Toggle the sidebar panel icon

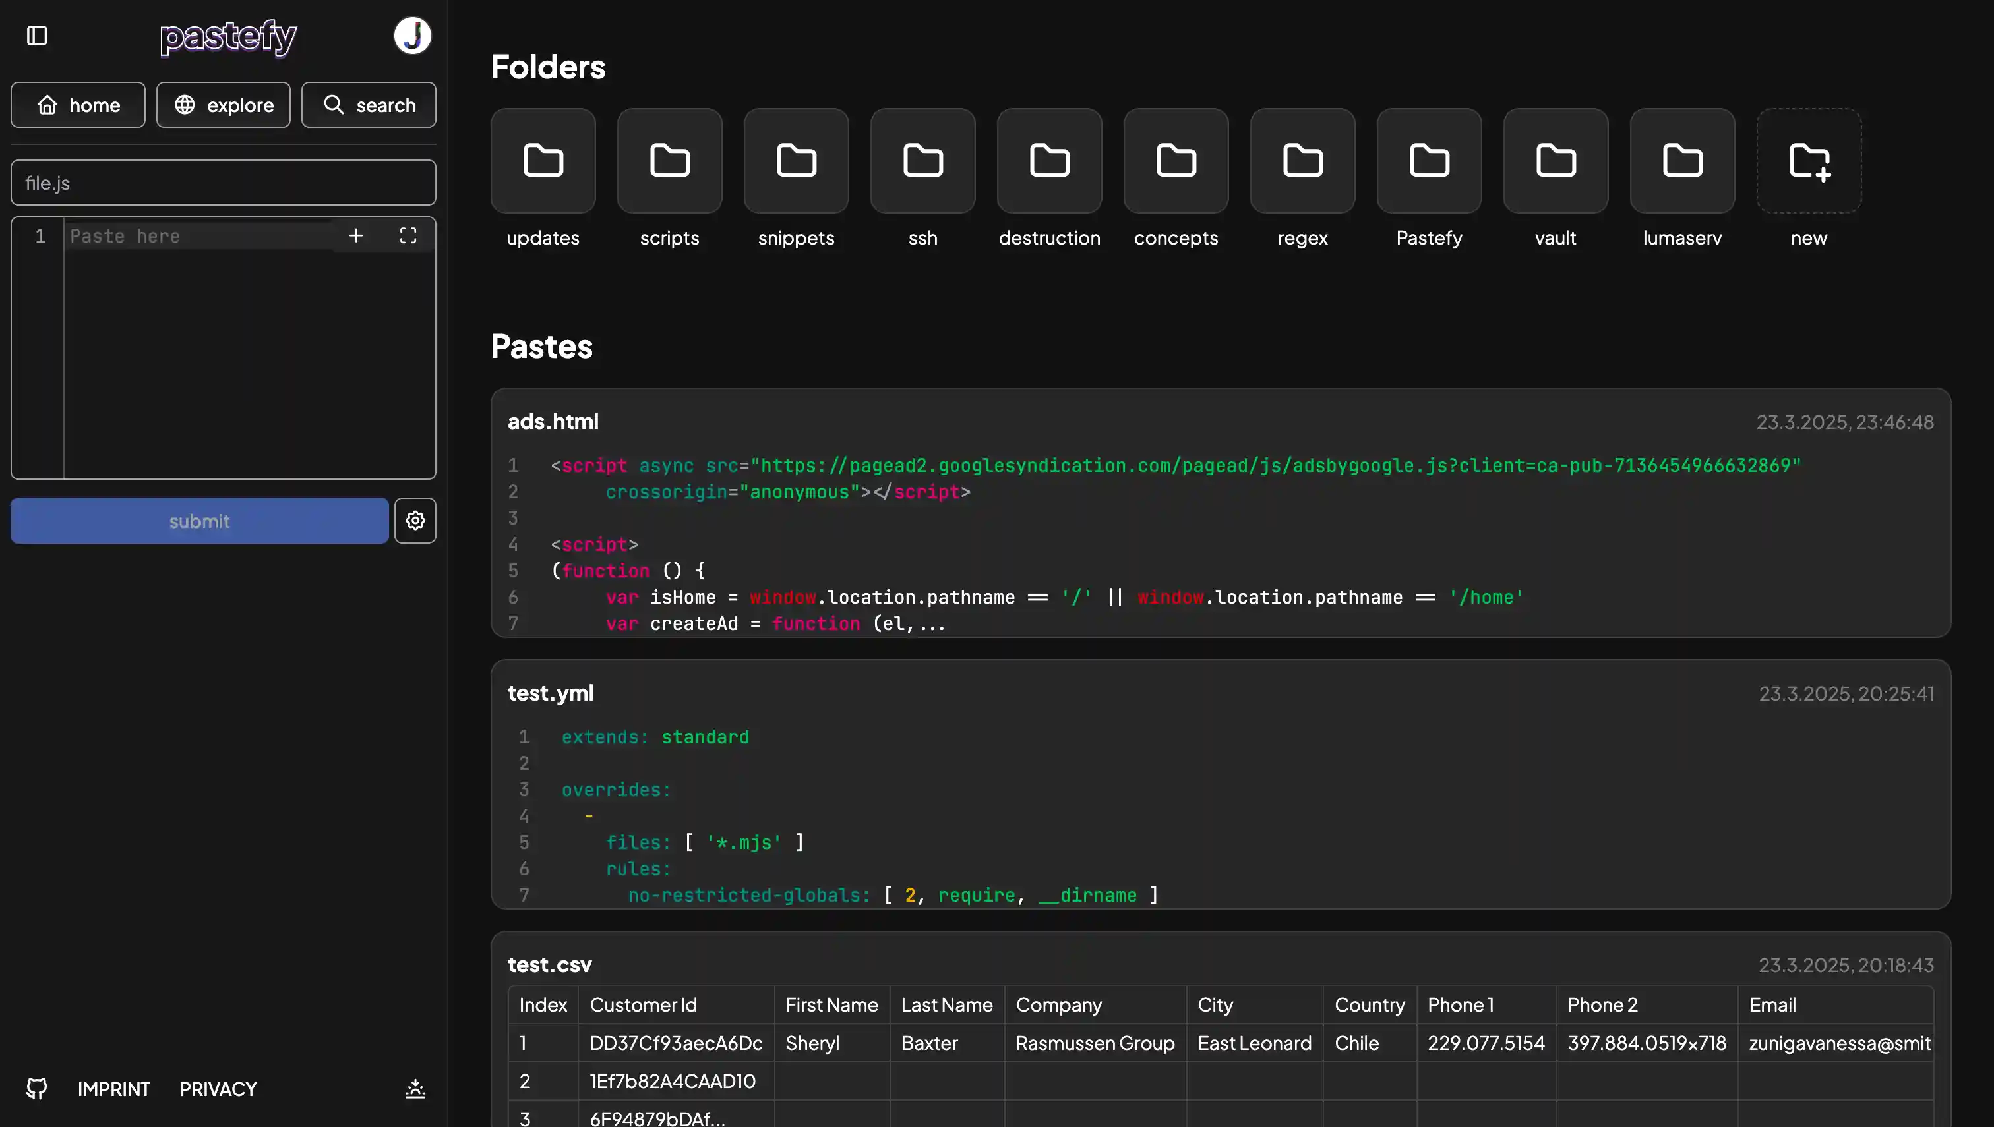point(37,36)
